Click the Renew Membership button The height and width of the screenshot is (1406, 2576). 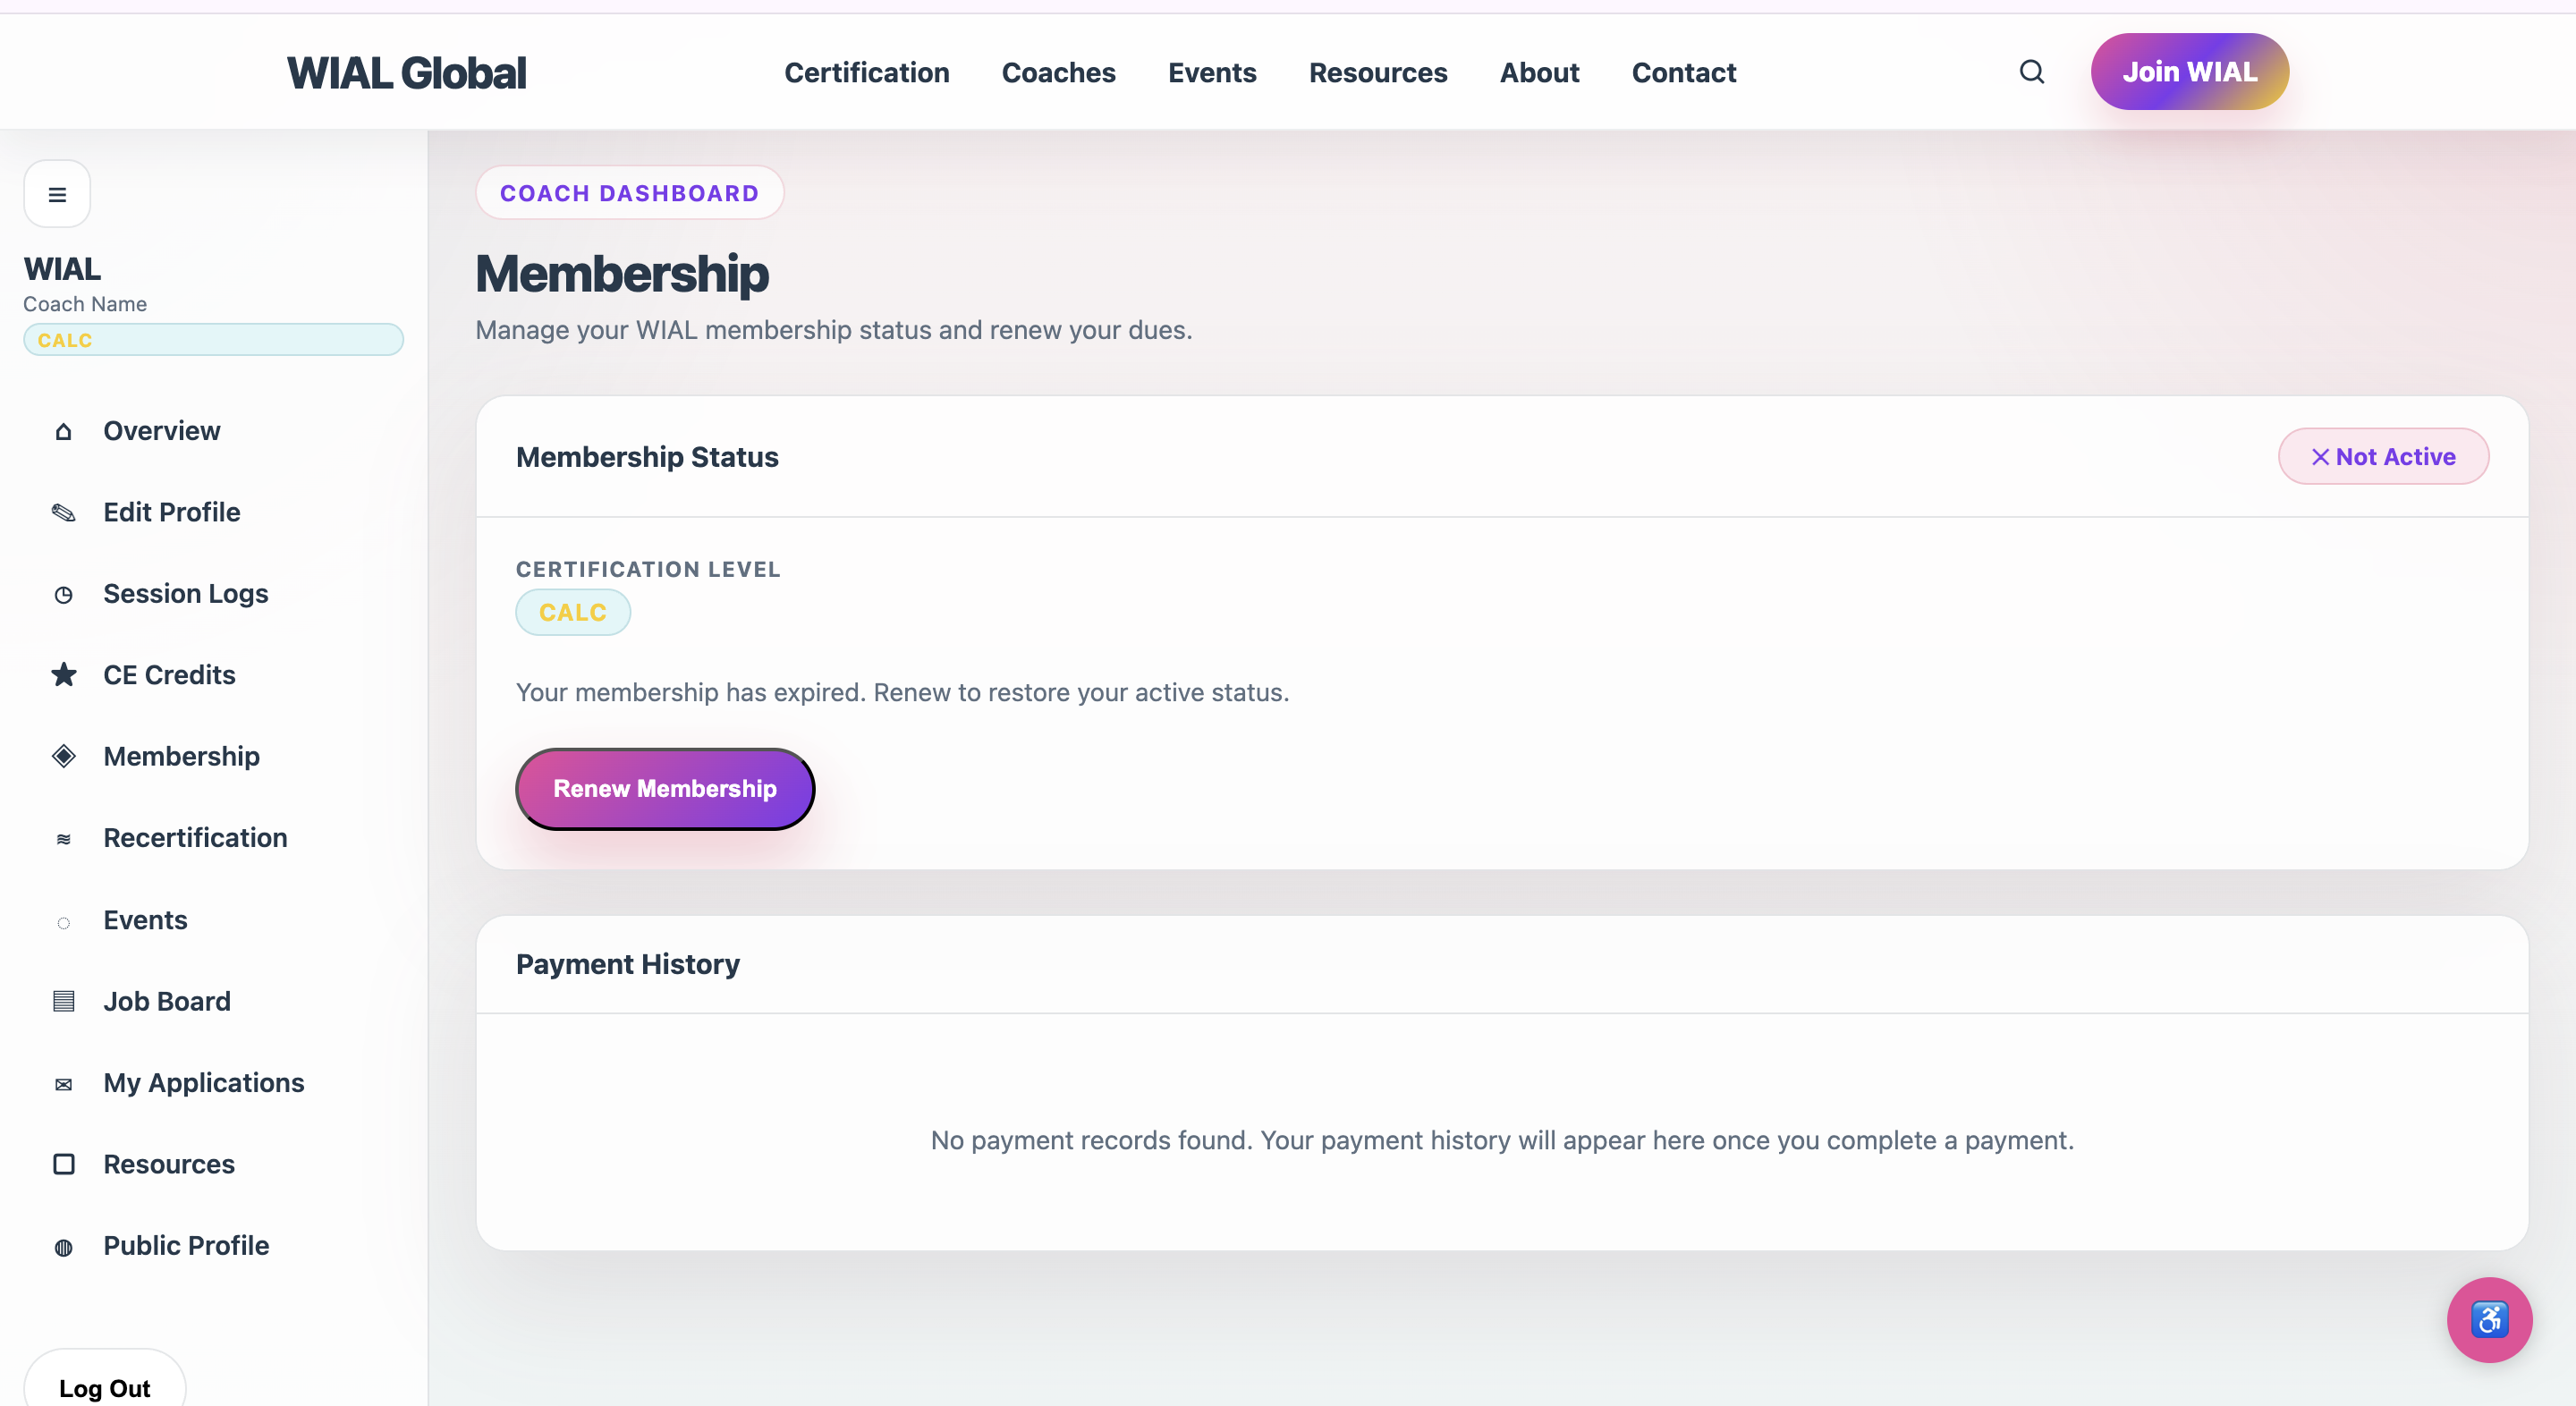point(664,788)
